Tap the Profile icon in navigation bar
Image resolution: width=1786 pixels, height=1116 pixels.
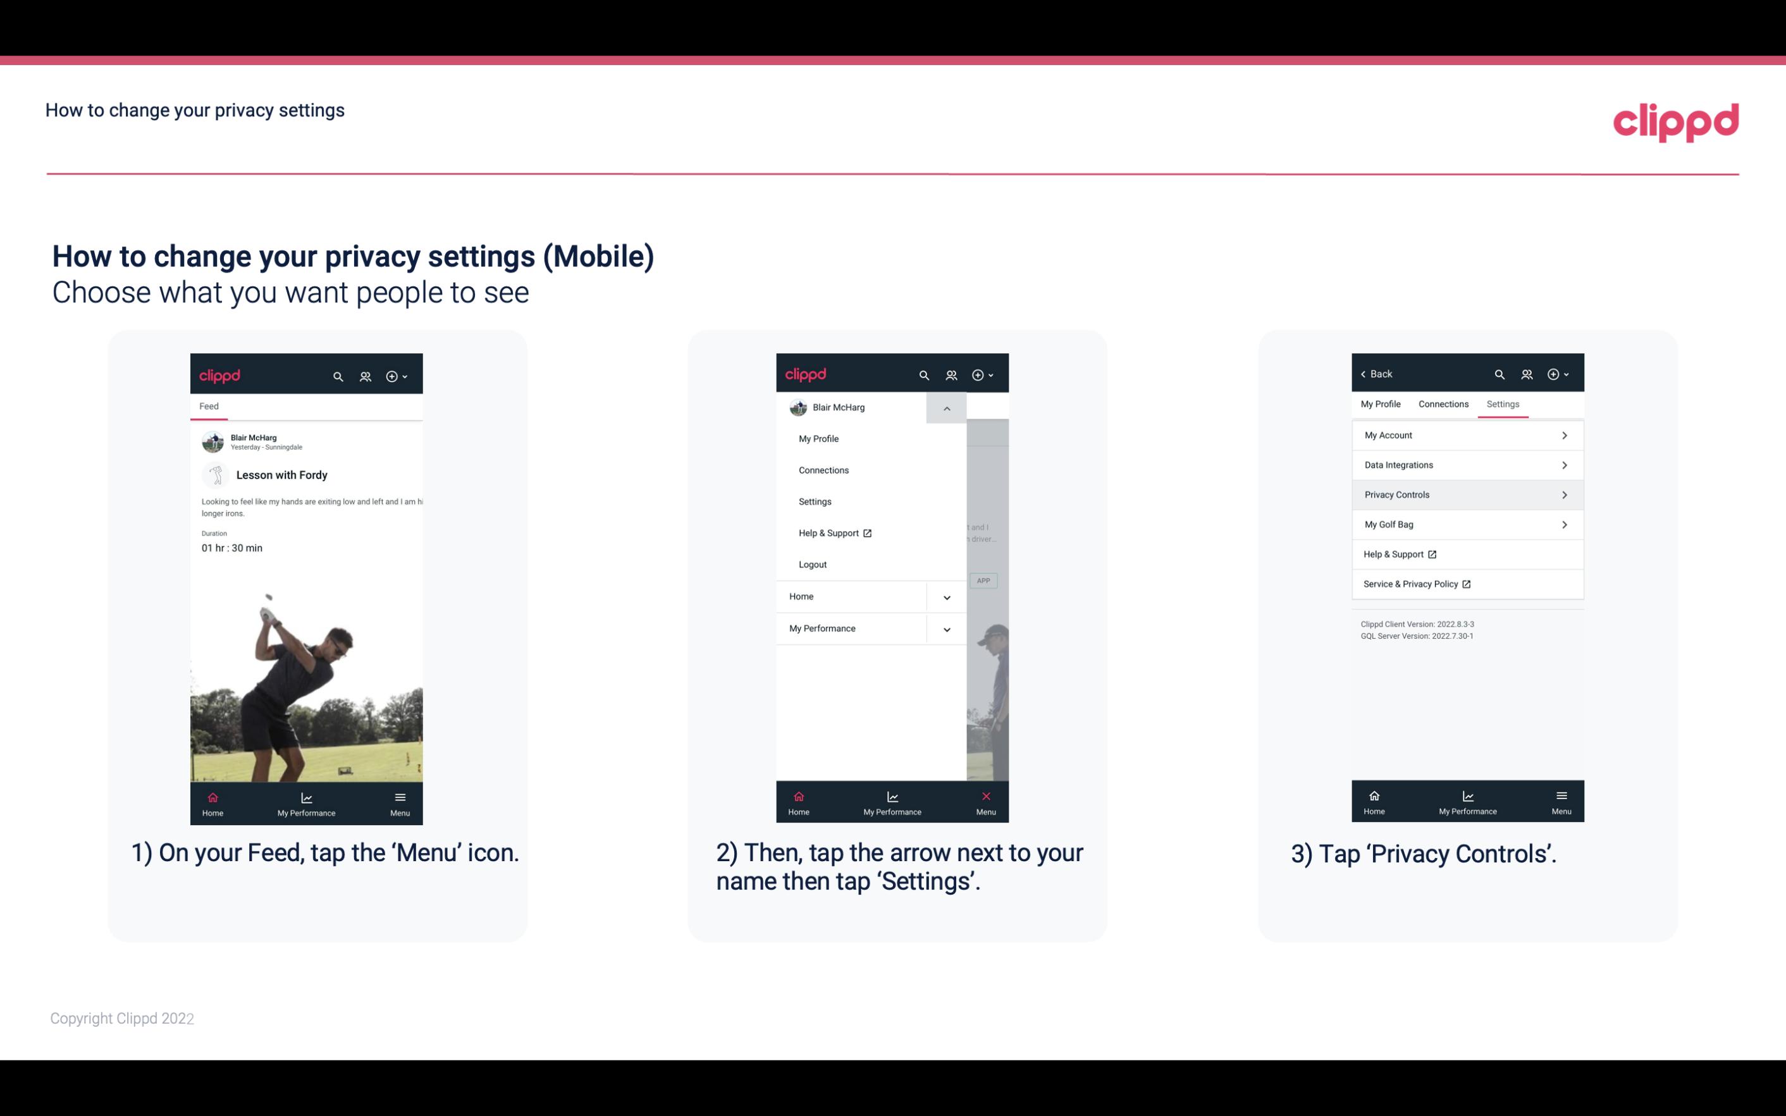point(365,374)
